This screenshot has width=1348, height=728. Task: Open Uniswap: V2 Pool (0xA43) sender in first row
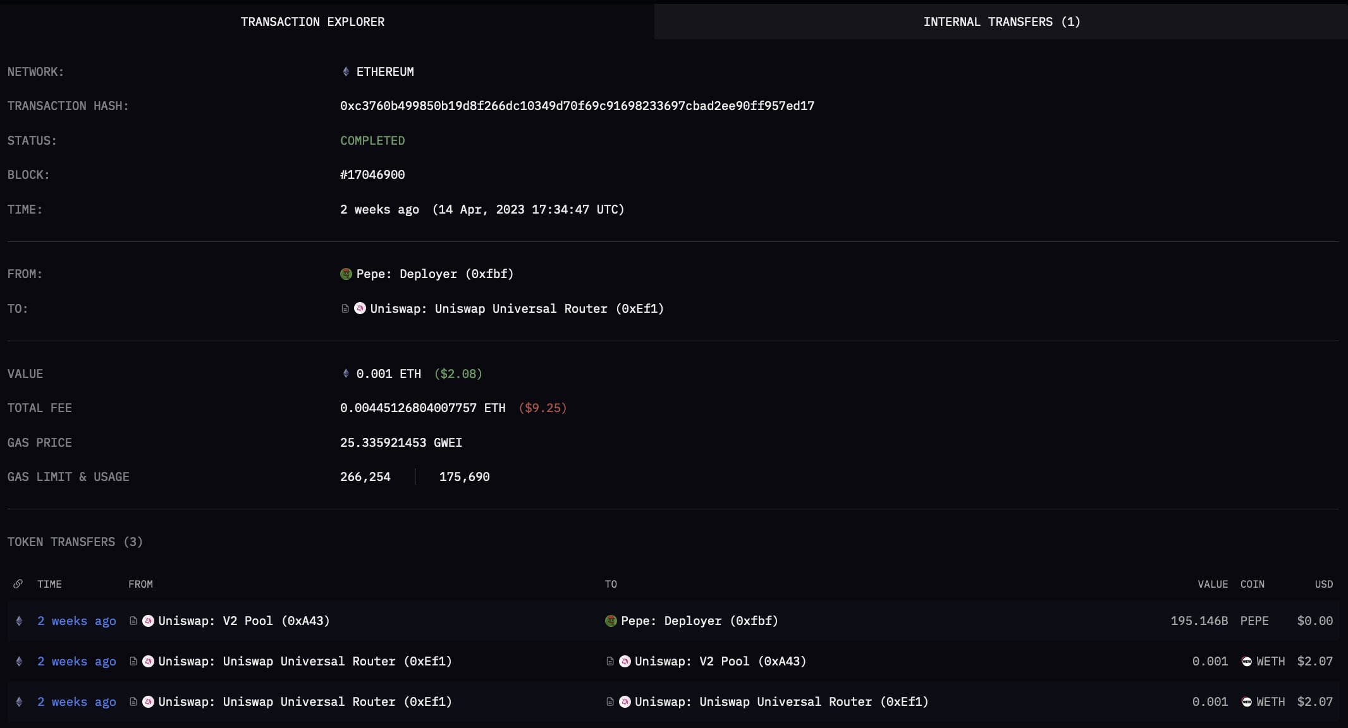tap(244, 621)
